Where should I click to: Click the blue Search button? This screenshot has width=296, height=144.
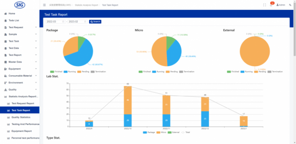pyautogui.click(x=95, y=22)
